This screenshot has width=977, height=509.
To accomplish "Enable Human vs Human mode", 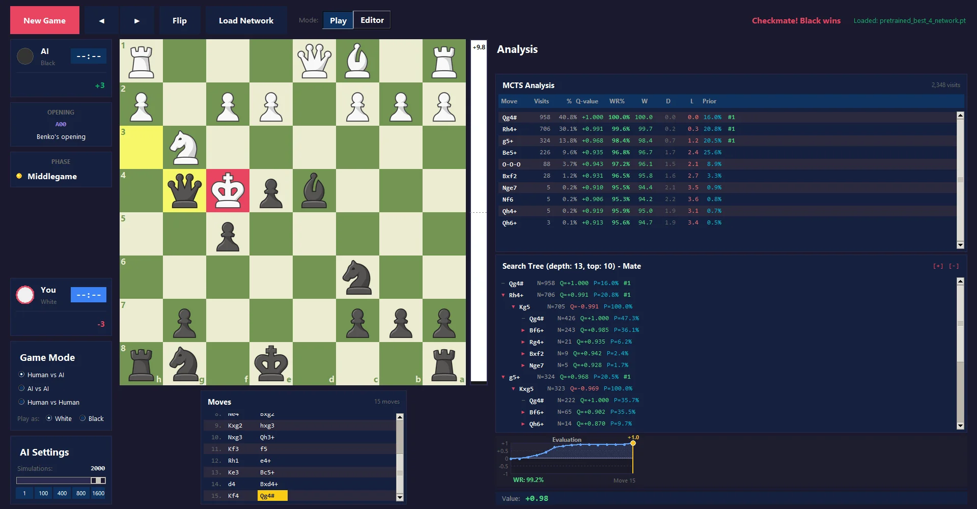I will click(x=21, y=402).
